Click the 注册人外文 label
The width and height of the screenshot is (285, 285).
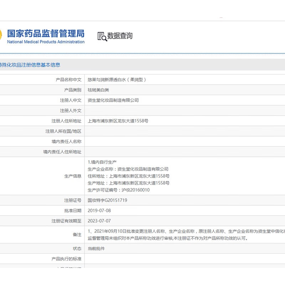(71, 111)
